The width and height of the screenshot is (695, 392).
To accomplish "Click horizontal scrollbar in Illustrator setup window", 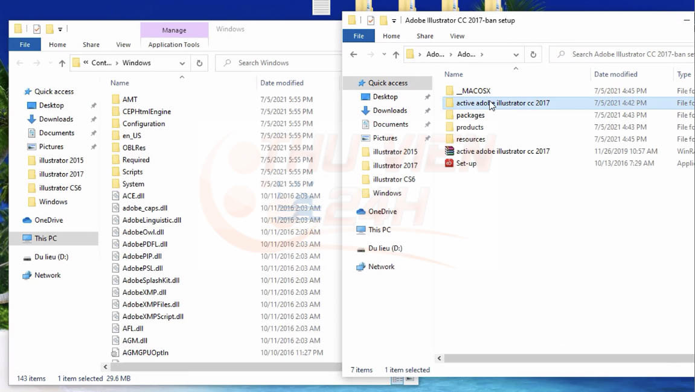I will point(569,358).
